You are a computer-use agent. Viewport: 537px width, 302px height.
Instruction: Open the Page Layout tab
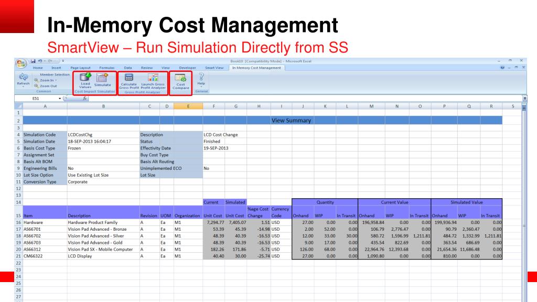pyautogui.click(x=80, y=68)
